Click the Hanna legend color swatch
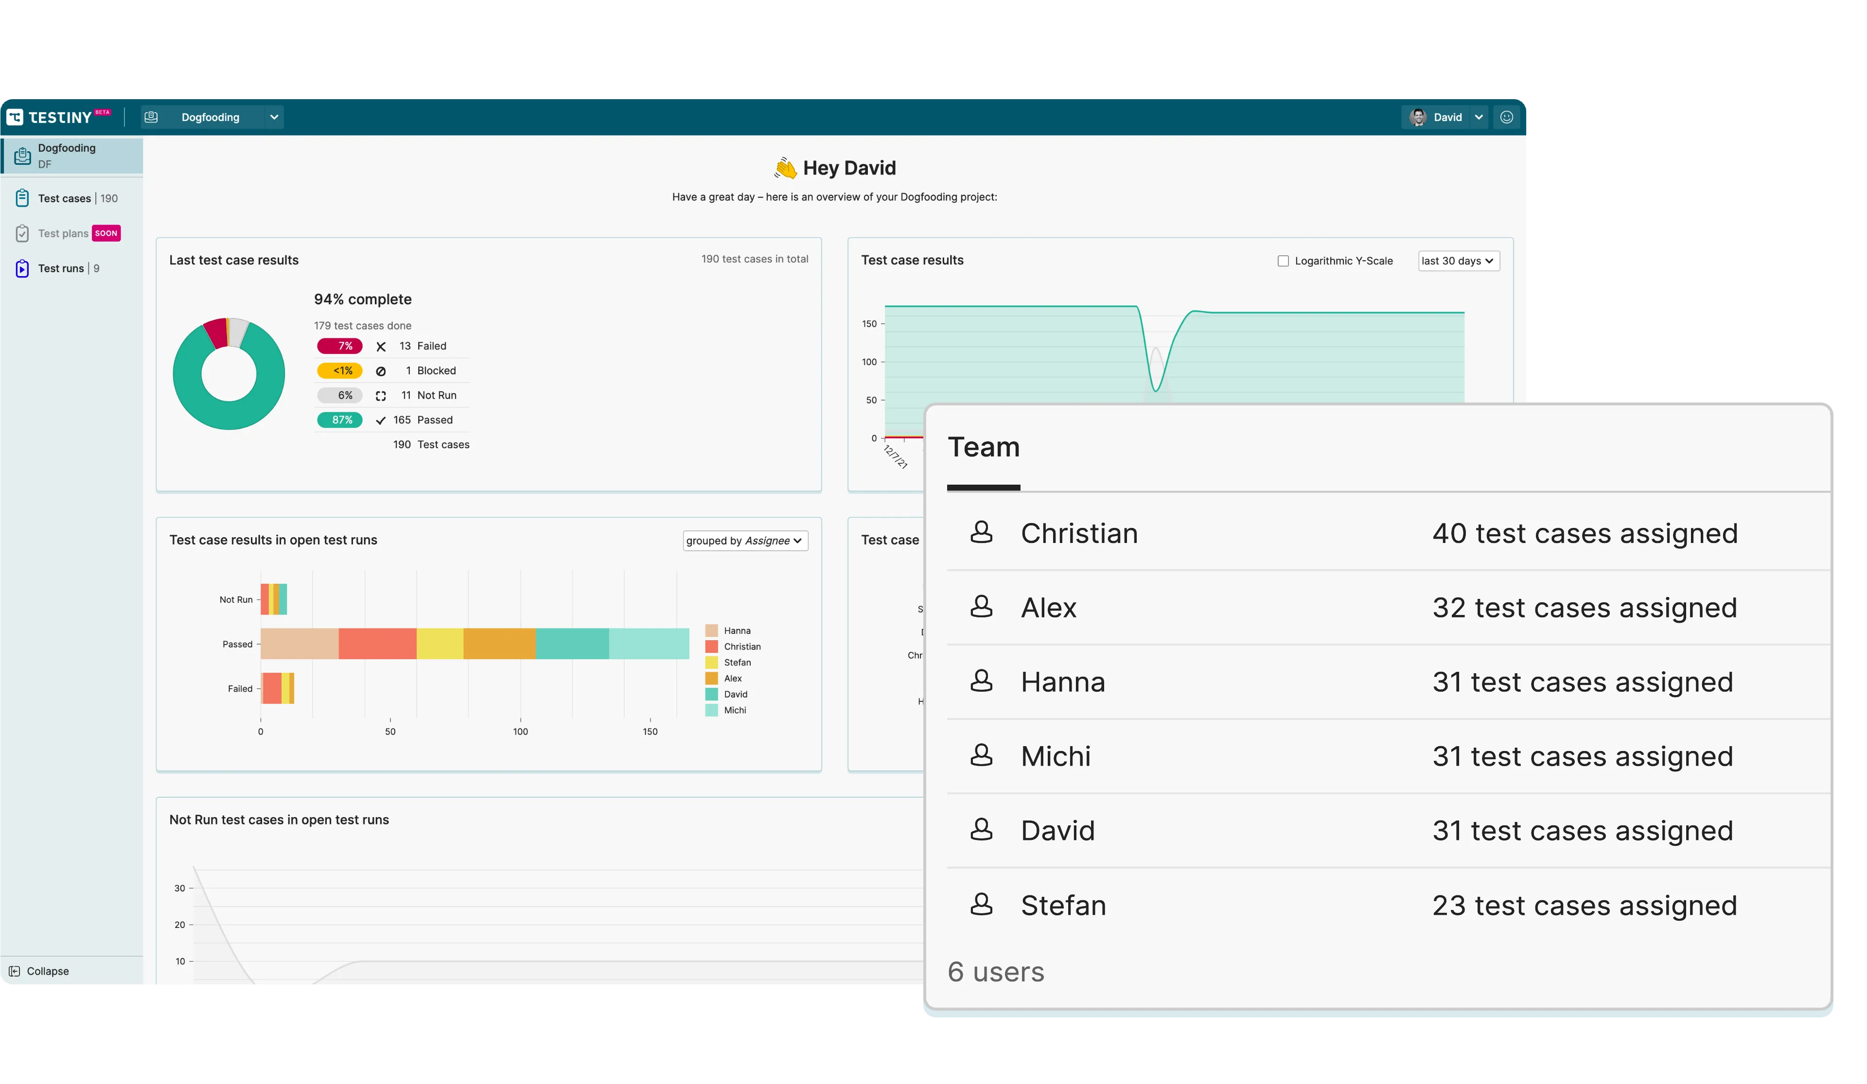Viewport: 1867px width, 1084px height. 711,630
